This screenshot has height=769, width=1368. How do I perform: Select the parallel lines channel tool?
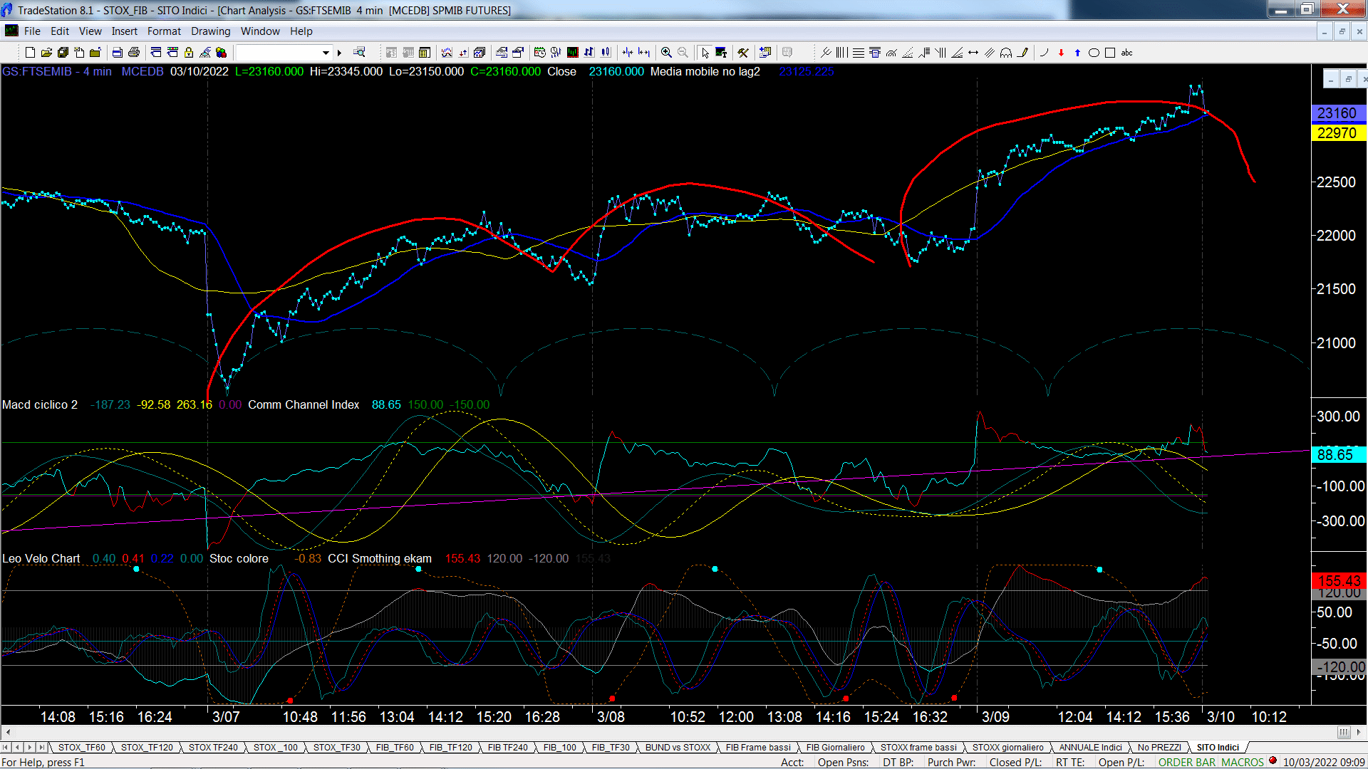(x=990, y=53)
